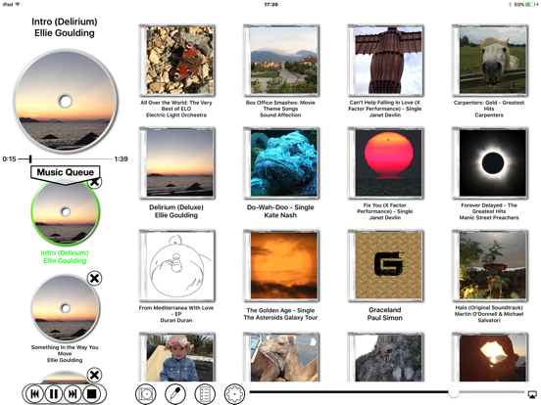Open the Carpenters: Gold album cover

[x=490, y=61]
